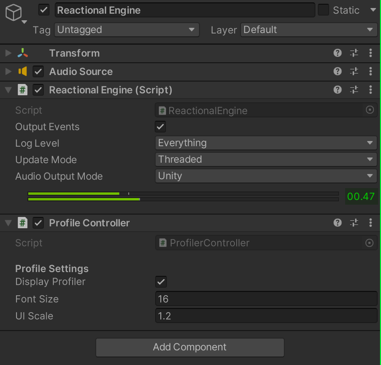Toggle the GameObject active checkbox
The width and height of the screenshot is (381, 365).
(44, 10)
